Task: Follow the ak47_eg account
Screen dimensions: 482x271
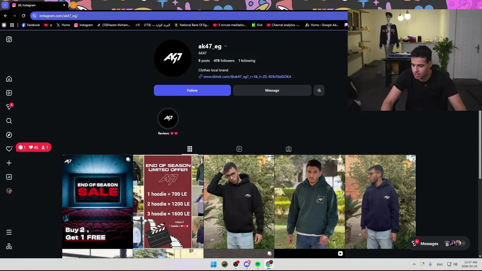Action: pos(192,90)
